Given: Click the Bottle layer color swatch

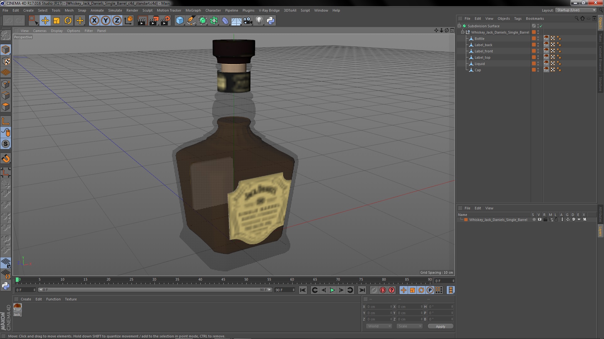Looking at the screenshot, I should pyautogui.click(x=534, y=38).
